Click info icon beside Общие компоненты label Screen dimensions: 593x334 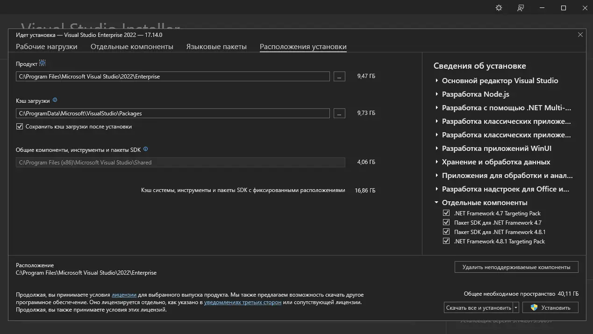146,149
